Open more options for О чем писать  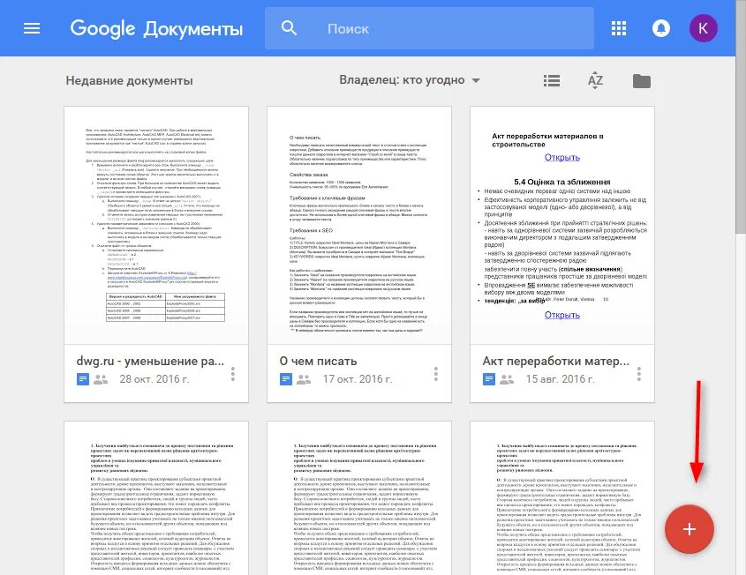pyautogui.click(x=436, y=374)
